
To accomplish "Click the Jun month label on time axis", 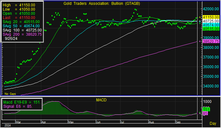I will pos(98,122).
